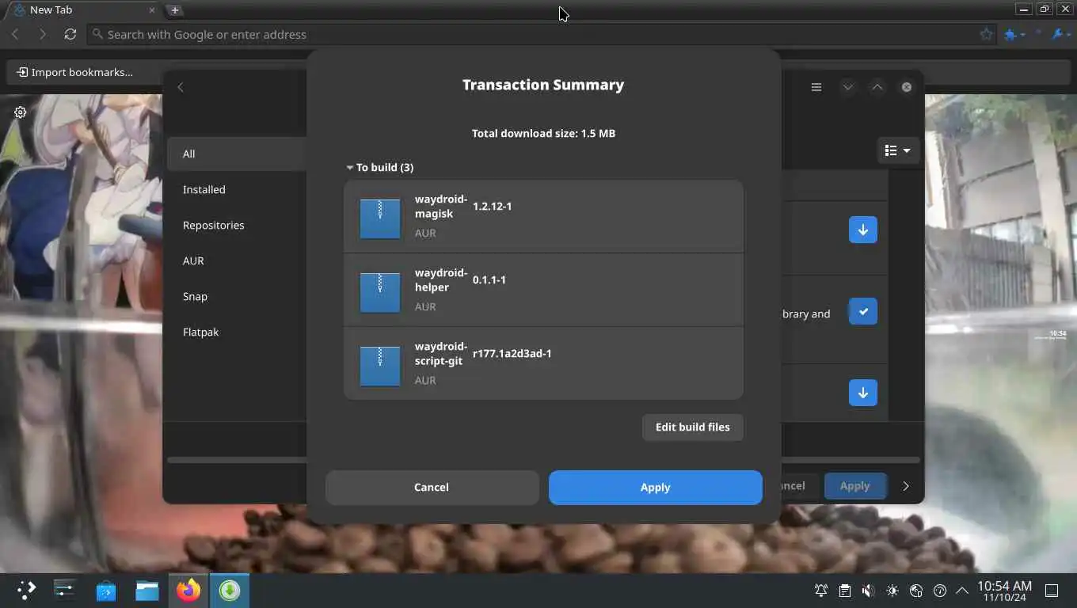Viewport: 1077px width, 608px height.
Task: Click the show desktop button
Action: click(x=1052, y=591)
